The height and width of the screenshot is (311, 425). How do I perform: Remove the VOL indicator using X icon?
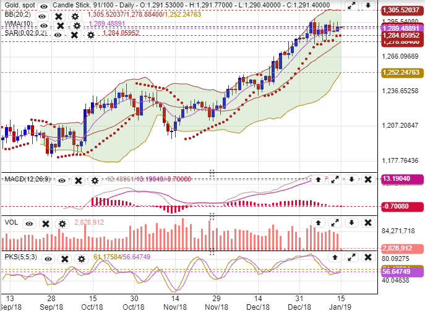coord(45,223)
